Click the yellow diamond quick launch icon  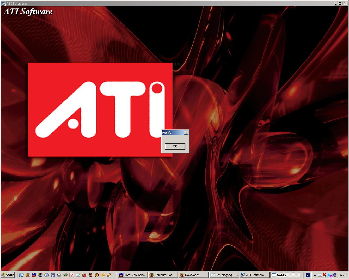(109, 275)
